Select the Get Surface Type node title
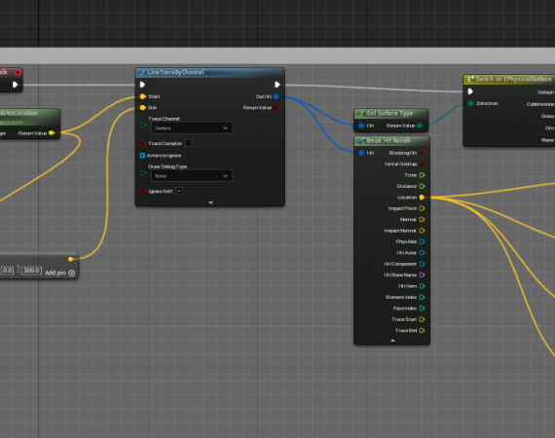Viewport: 555px width, 438px height. pos(389,113)
